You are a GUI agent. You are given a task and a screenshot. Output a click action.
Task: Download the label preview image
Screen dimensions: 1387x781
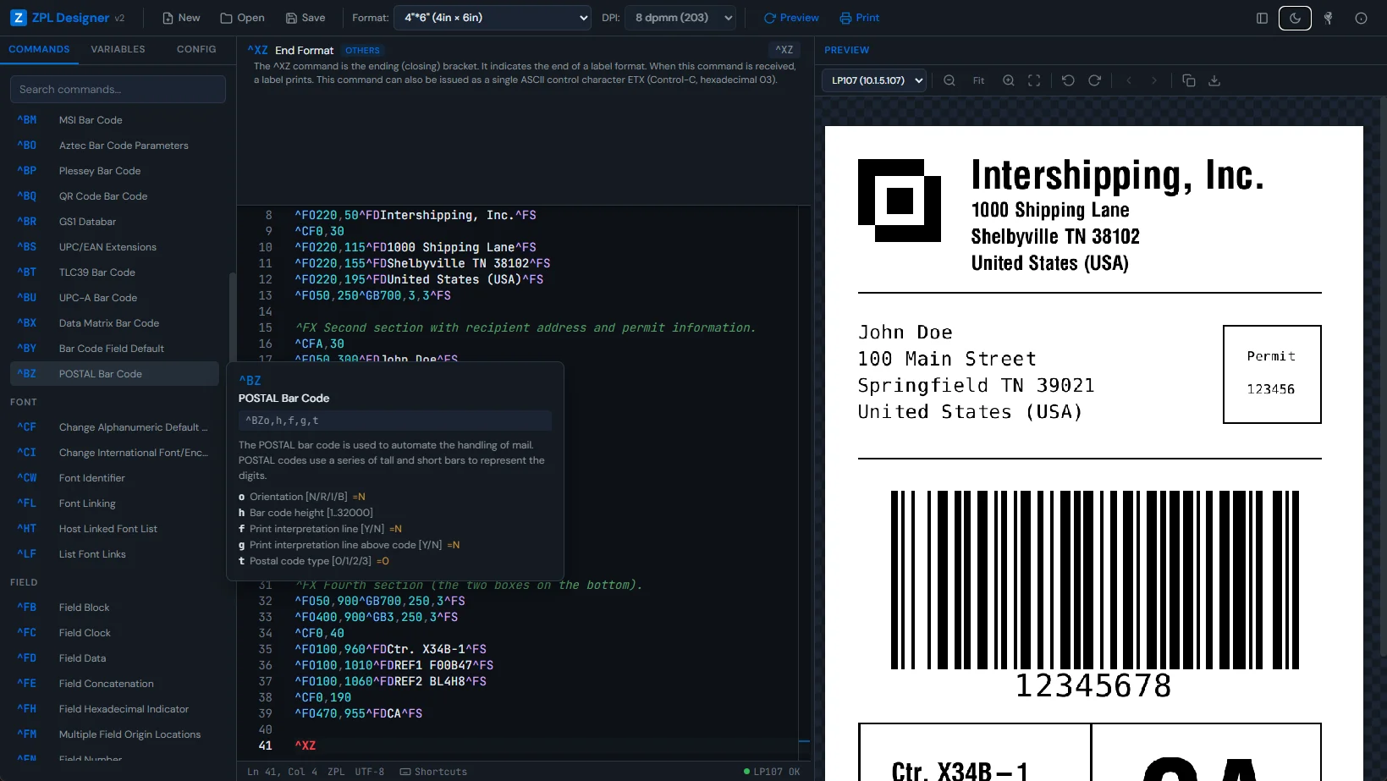1214,80
